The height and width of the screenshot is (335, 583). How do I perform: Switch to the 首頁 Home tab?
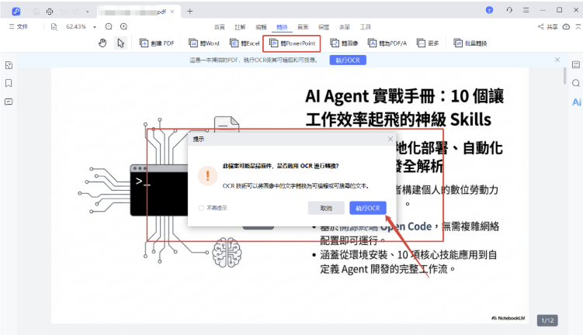click(220, 27)
